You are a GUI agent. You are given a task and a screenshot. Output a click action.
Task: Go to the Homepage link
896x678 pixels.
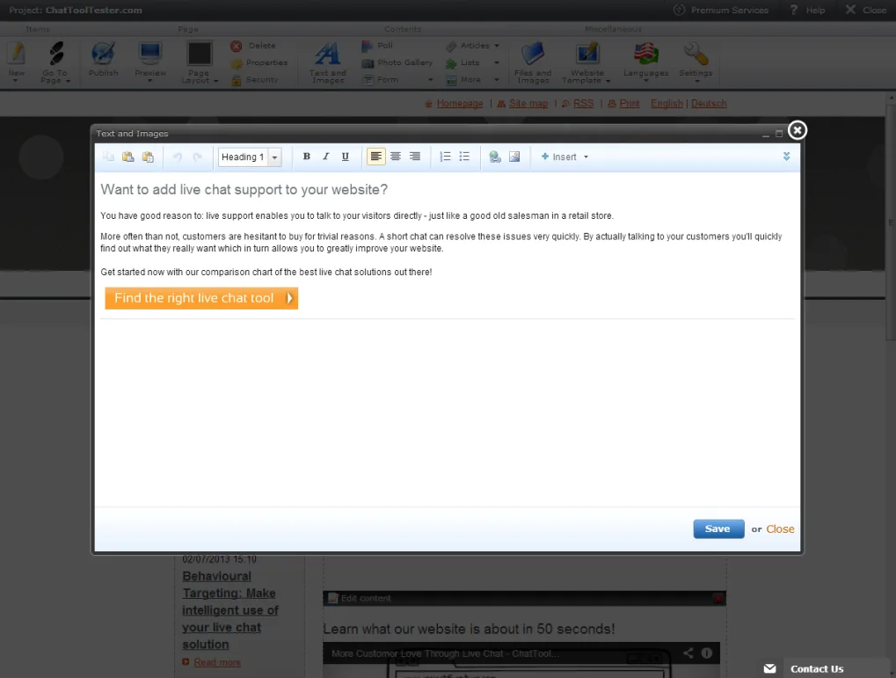click(x=459, y=104)
